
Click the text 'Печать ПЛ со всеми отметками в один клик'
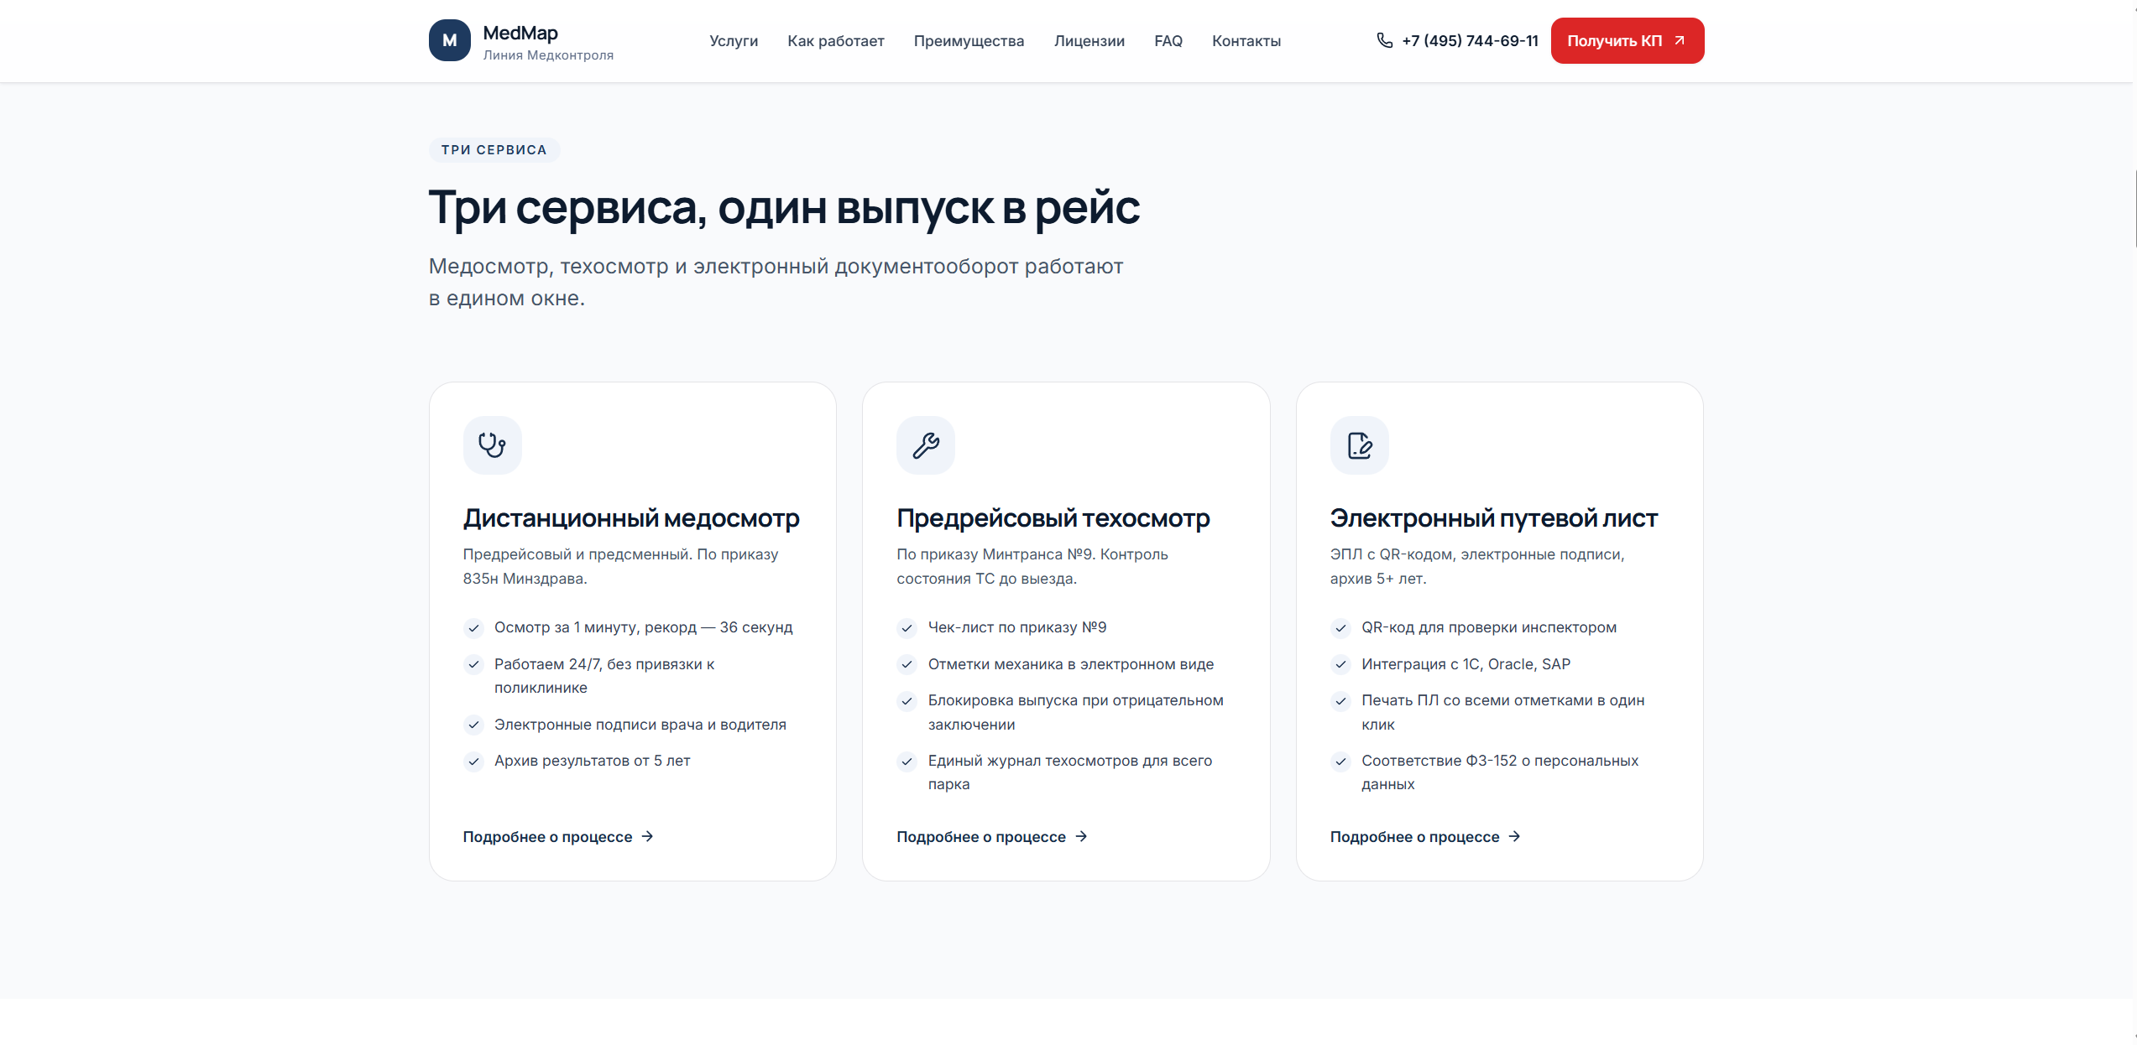pos(1503,712)
